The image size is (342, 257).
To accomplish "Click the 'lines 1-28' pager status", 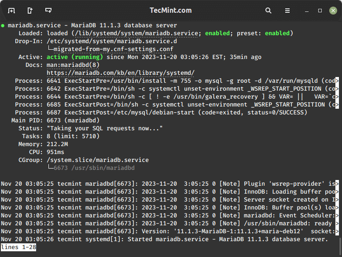I will (18, 247).
